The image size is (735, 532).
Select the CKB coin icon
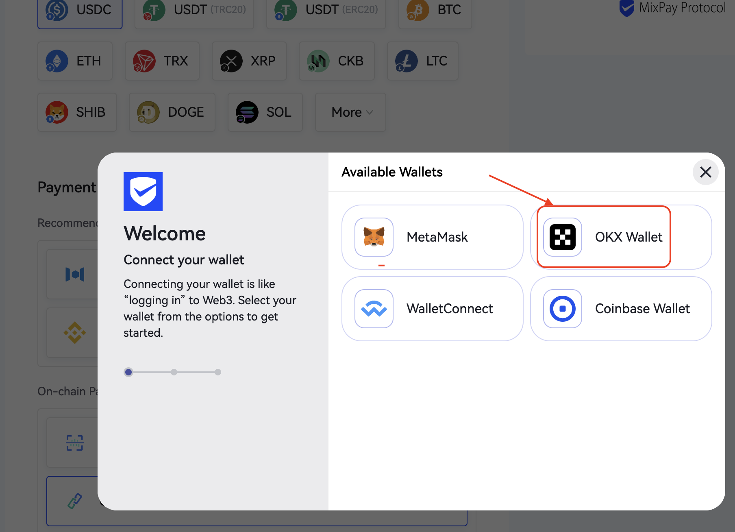pyautogui.click(x=318, y=61)
